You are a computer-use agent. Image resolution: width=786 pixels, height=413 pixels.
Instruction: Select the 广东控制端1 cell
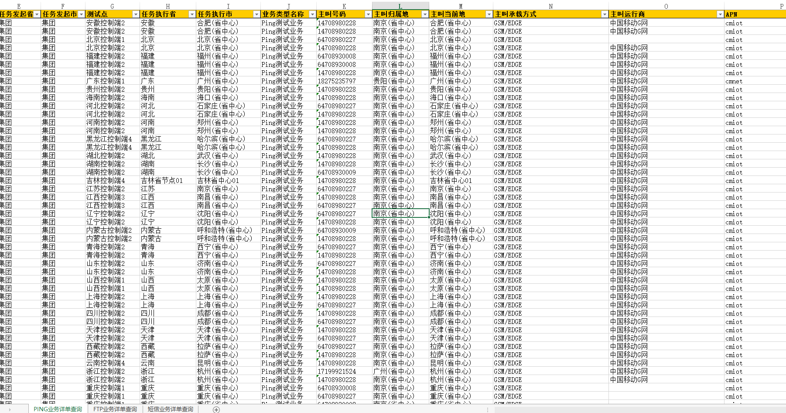112,81
